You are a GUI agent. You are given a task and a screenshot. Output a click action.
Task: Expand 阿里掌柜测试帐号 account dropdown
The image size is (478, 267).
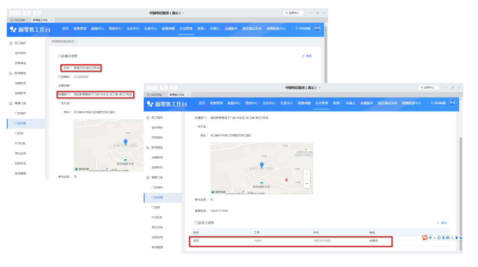pyautogui.click(x=64, y=41)
